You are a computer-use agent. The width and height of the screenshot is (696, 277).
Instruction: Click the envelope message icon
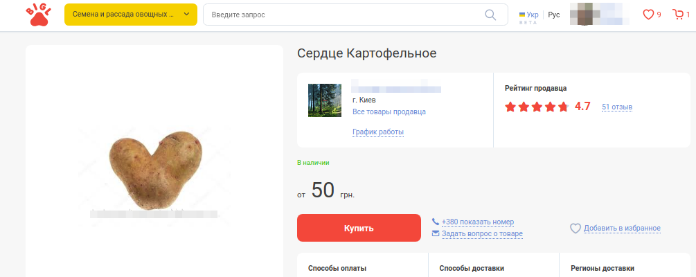pos(436,233)
